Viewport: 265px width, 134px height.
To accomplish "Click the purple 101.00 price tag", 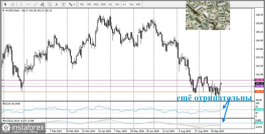I will [259, 86].
